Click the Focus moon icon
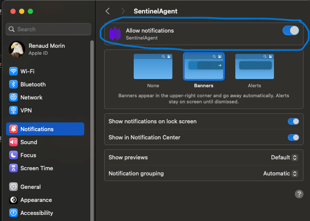The image size is (310, 221). tap(13, 155)
